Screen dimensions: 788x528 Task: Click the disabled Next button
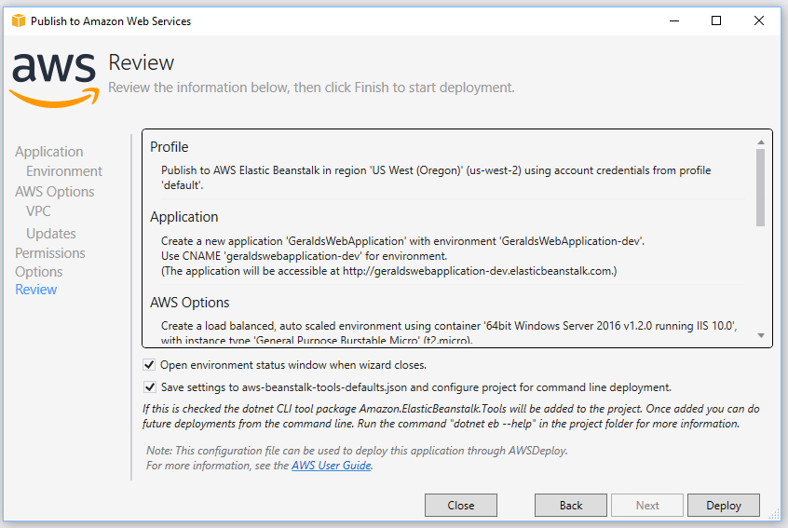coord(647,506)
